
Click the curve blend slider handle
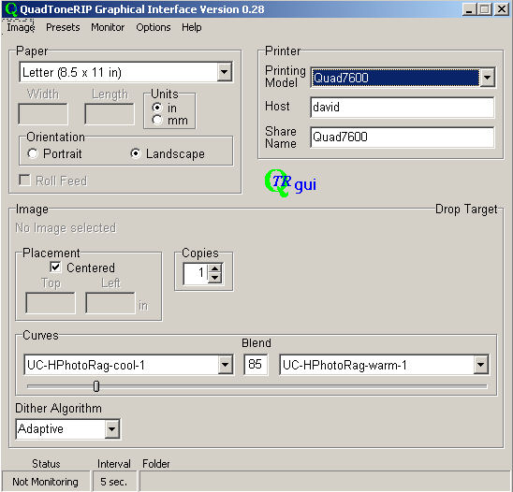tap(96, 386)
